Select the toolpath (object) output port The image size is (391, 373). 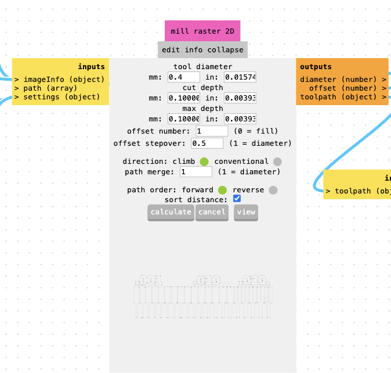(343, 97)
